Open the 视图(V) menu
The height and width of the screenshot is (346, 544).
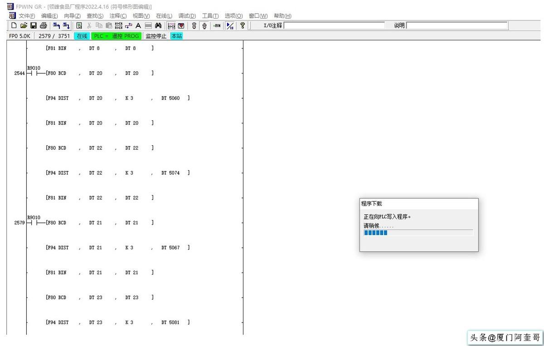pyautogui.click(x=141, y=16)
